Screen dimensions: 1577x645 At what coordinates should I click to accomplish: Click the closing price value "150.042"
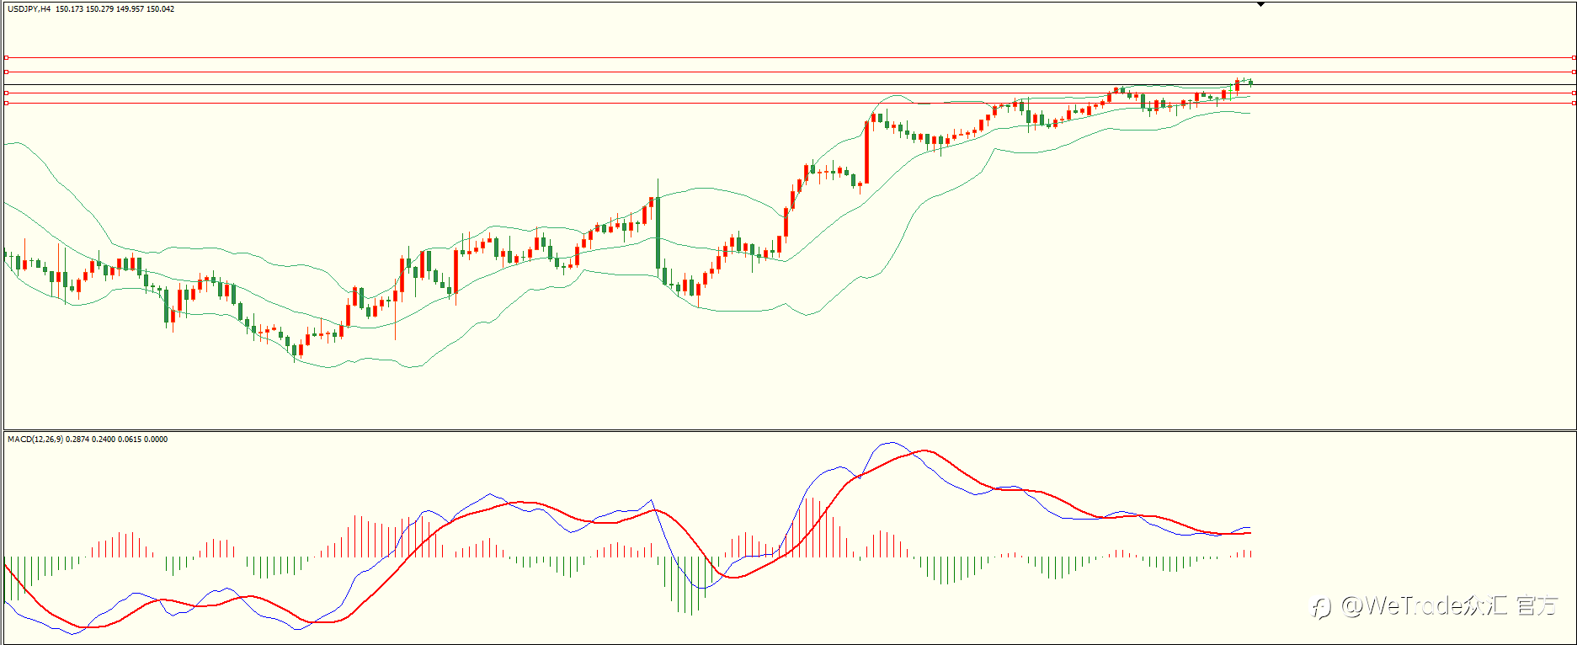tap(161, 9)
